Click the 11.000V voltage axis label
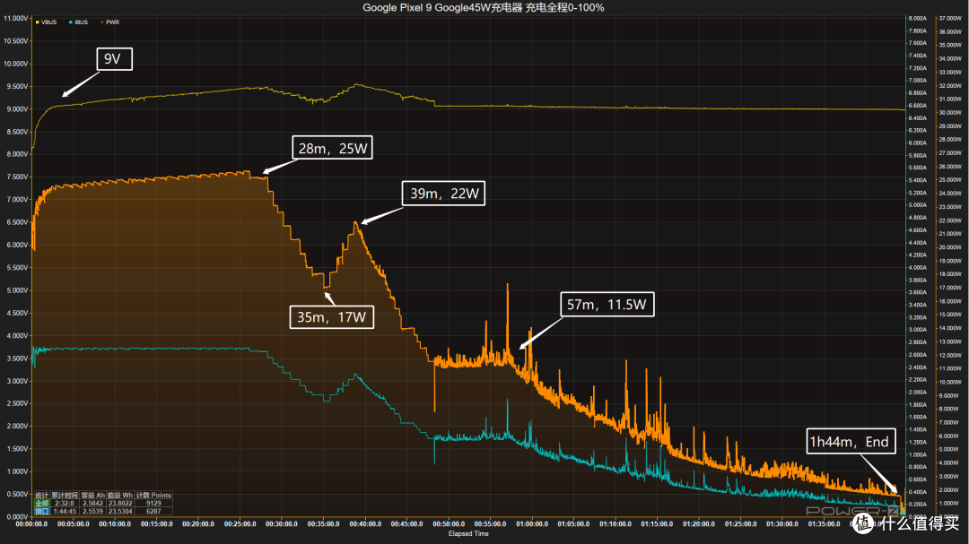The height and width of the screenshot is (544, 969). tap(15, 19)
